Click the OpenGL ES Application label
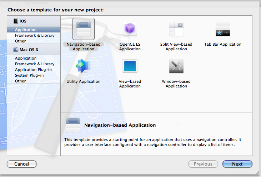 [130, 47]
